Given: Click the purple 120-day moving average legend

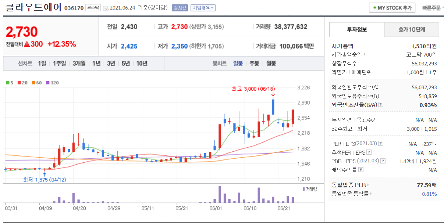Looking at the screenshot, I should (52, 83).
